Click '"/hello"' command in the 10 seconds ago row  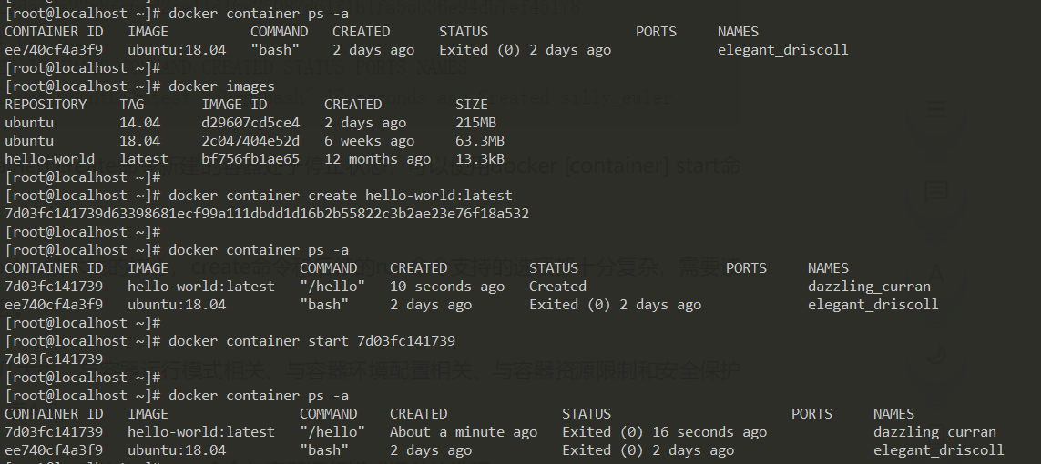click(x=332, y=287)
